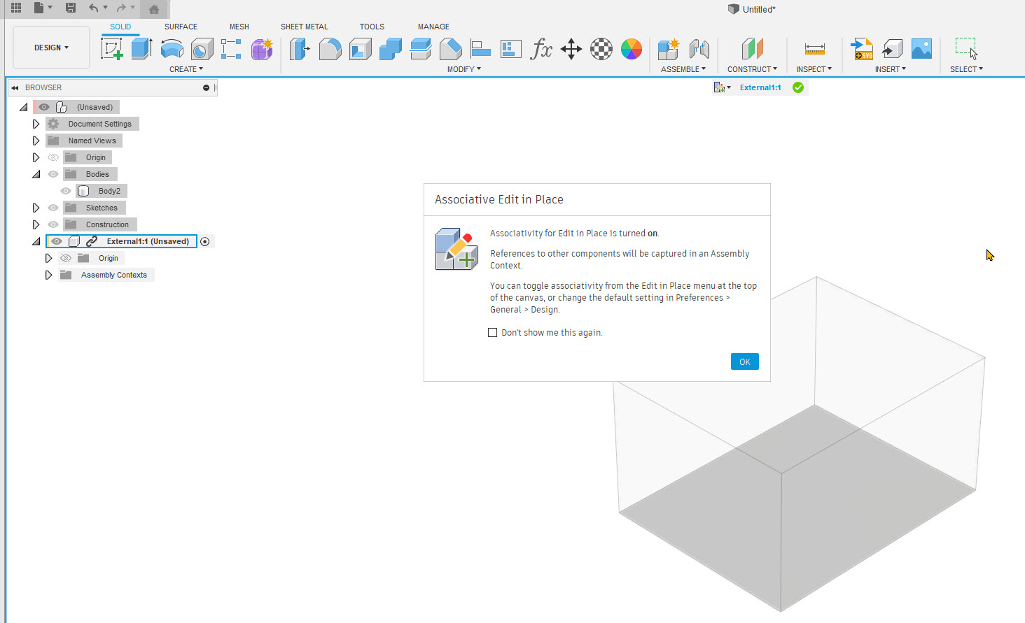This screenshot has width=1025, height=623.
Task: Expand Document Settings in the browser
Action: click(36, 123)
